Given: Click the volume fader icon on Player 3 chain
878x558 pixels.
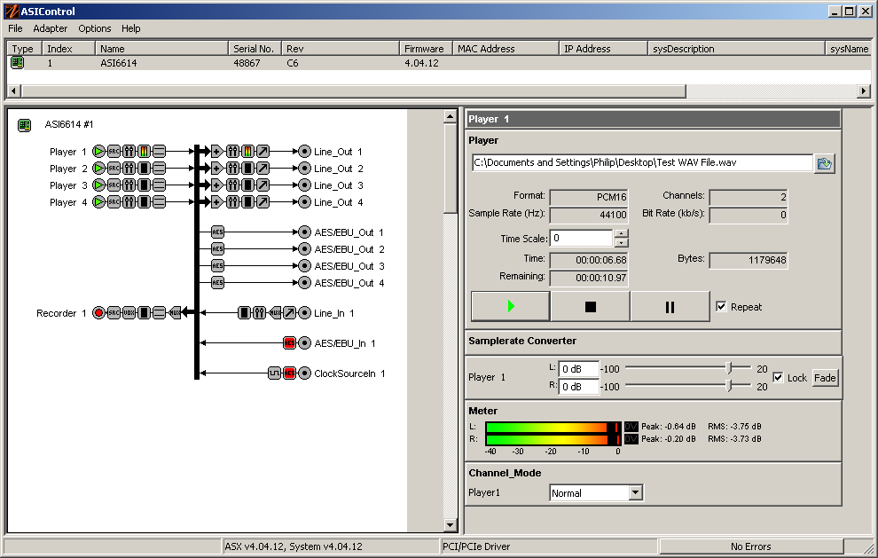Looking at the screenshot, I should pos(129,185).
